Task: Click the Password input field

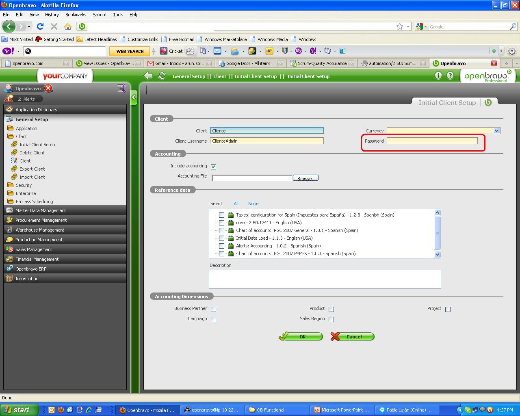Action: point(432,141)
